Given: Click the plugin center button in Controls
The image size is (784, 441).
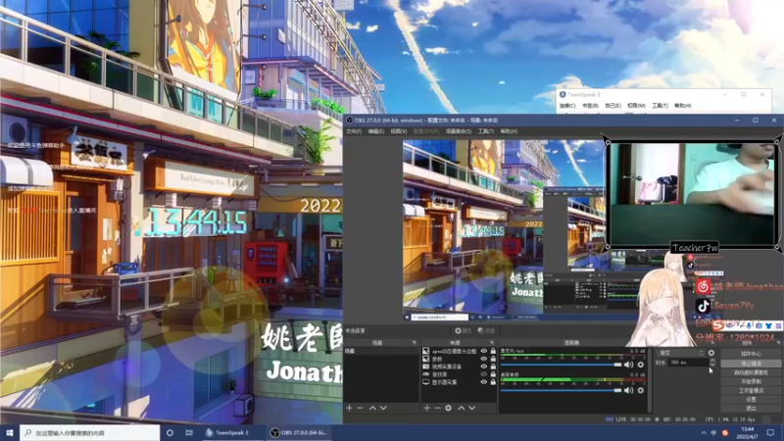Looking at the screenshot, I should [751, 354].
